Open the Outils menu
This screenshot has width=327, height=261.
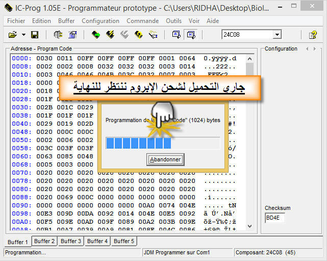point(173,21)
